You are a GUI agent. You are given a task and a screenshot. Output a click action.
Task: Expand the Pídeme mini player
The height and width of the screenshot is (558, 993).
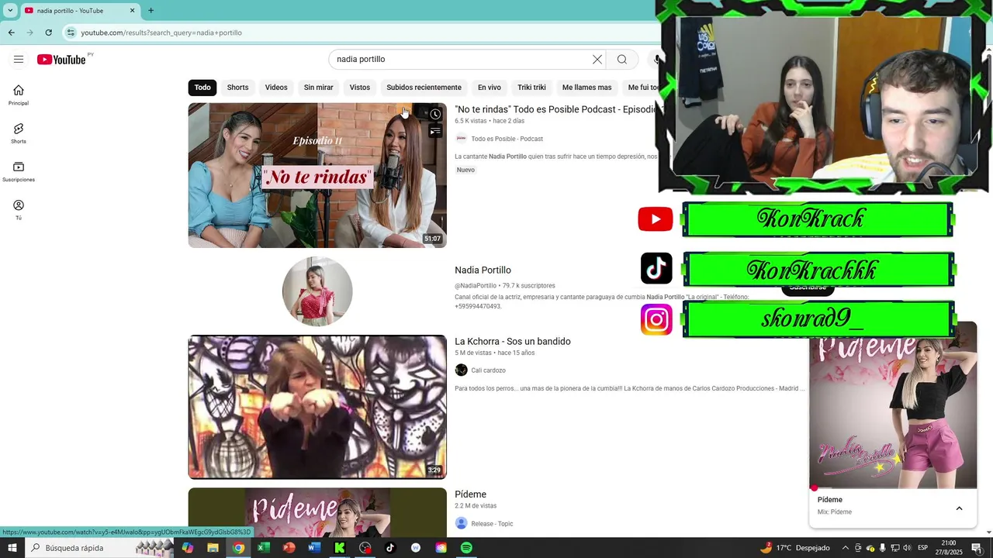coord(959,508)
